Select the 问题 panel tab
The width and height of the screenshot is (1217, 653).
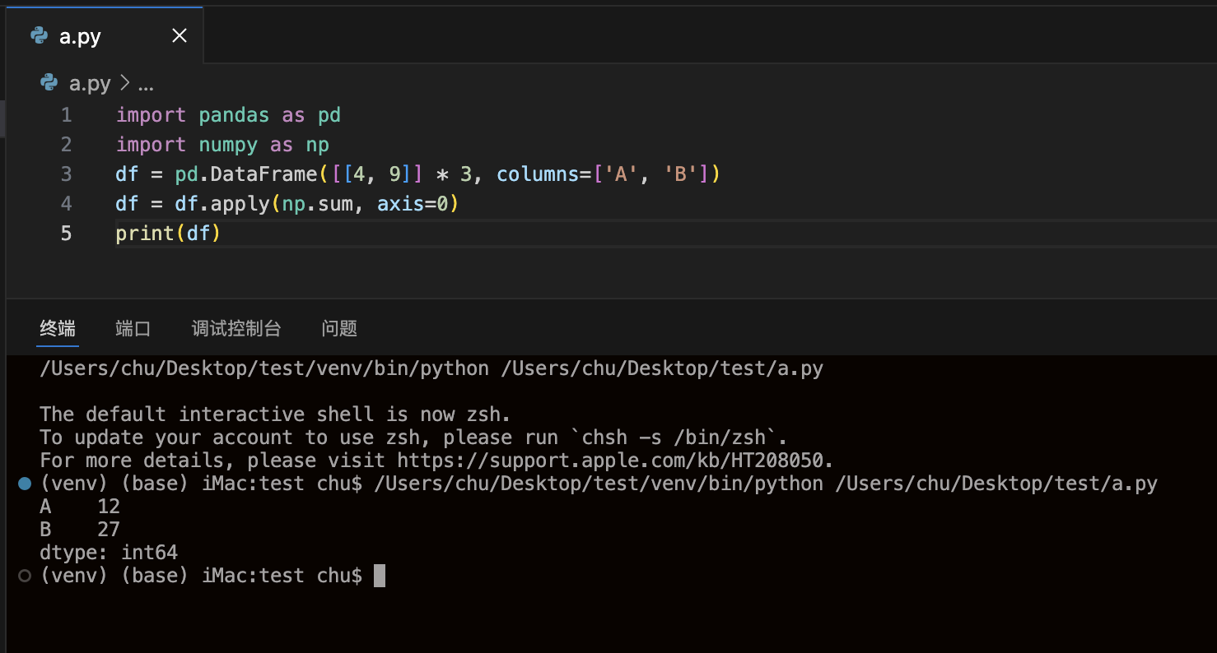[x=339, y=329]
